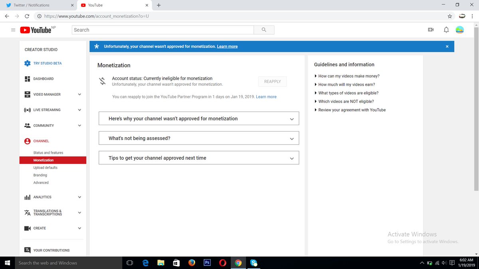Click the Live Streaming icon
Viewport: 479px width, 269px height.
click(x=27, y=110)
